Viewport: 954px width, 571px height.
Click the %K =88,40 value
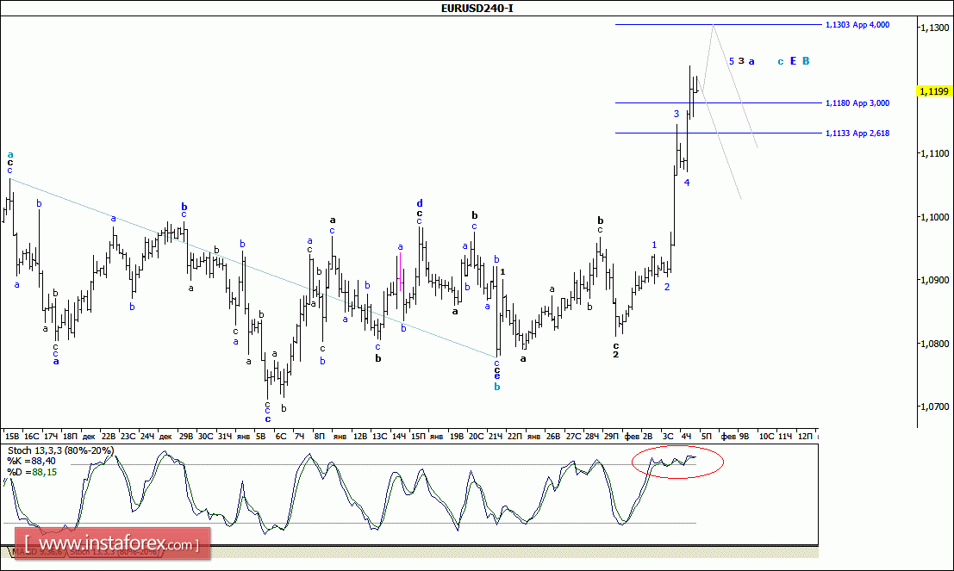coord(31,461)
